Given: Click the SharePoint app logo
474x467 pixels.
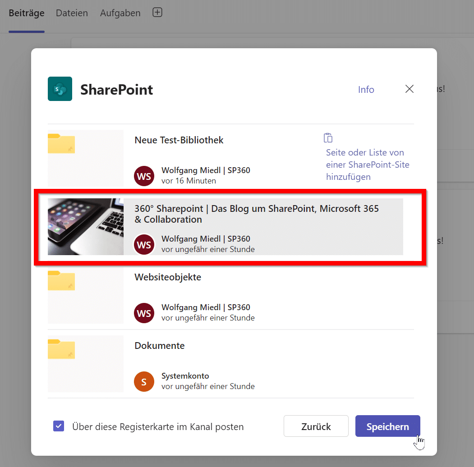Looking at the screenshot, I should coord(60,89).
